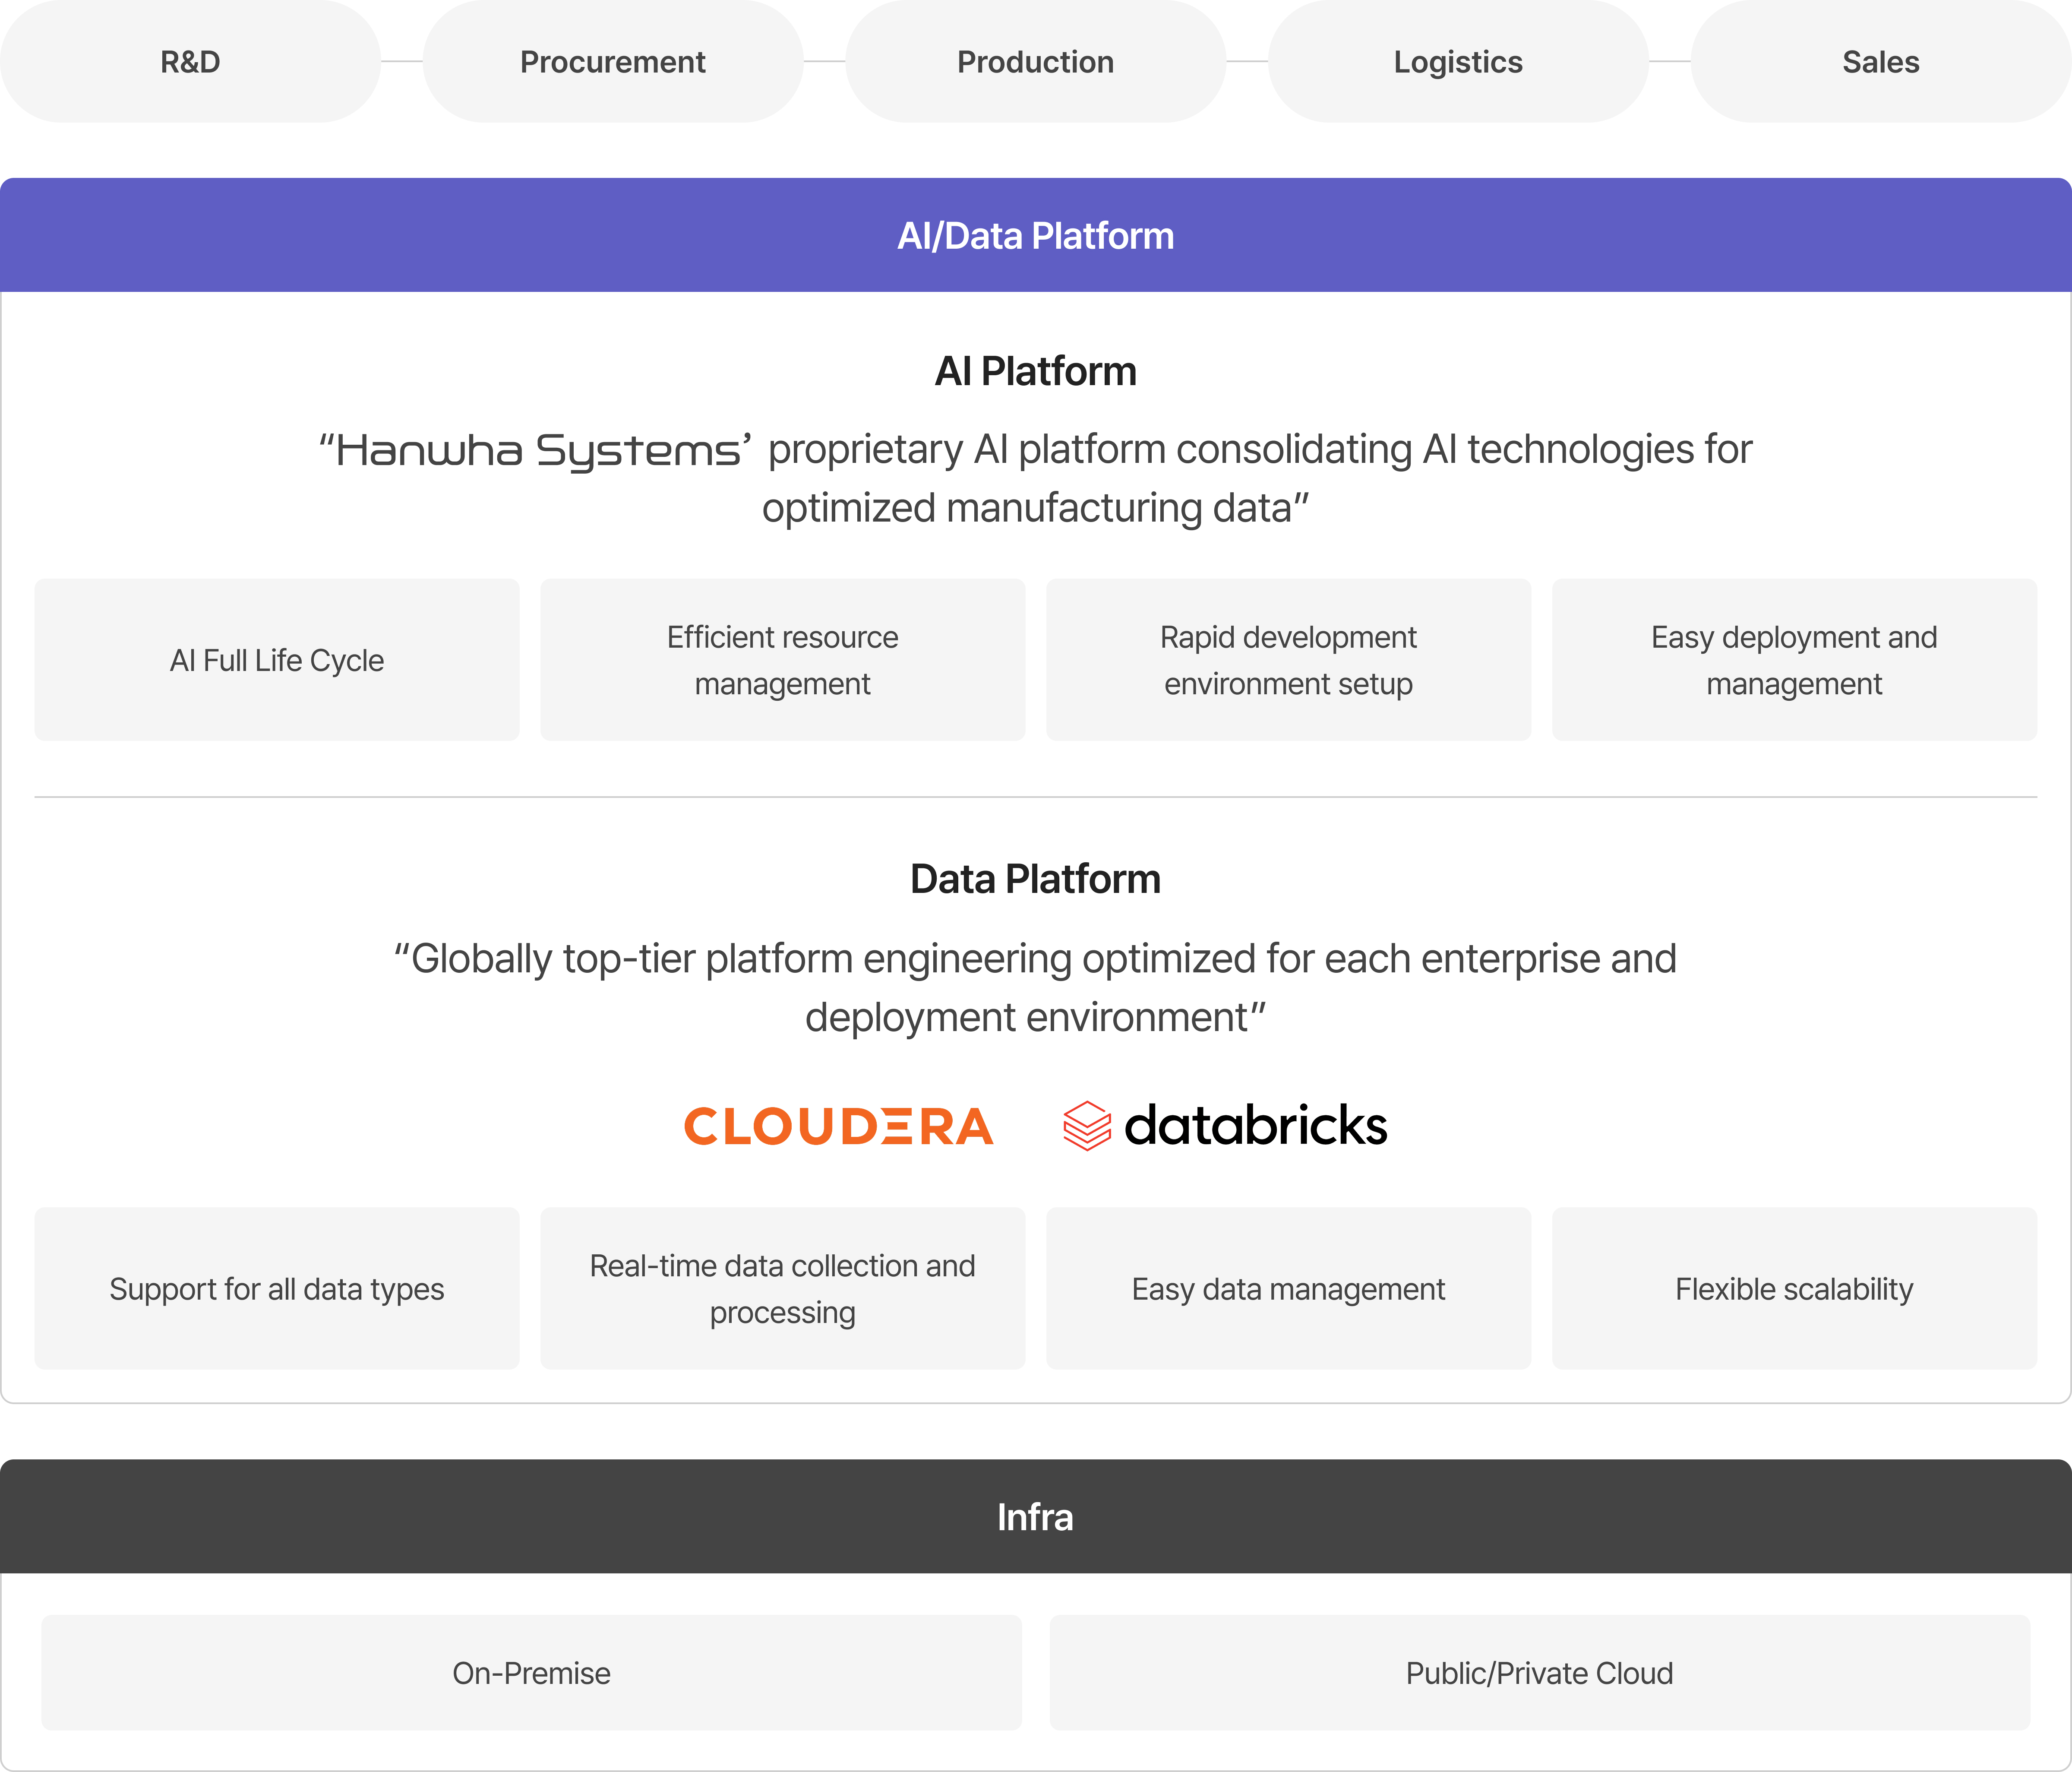Open the Production stage pill

coord(1035,62)
